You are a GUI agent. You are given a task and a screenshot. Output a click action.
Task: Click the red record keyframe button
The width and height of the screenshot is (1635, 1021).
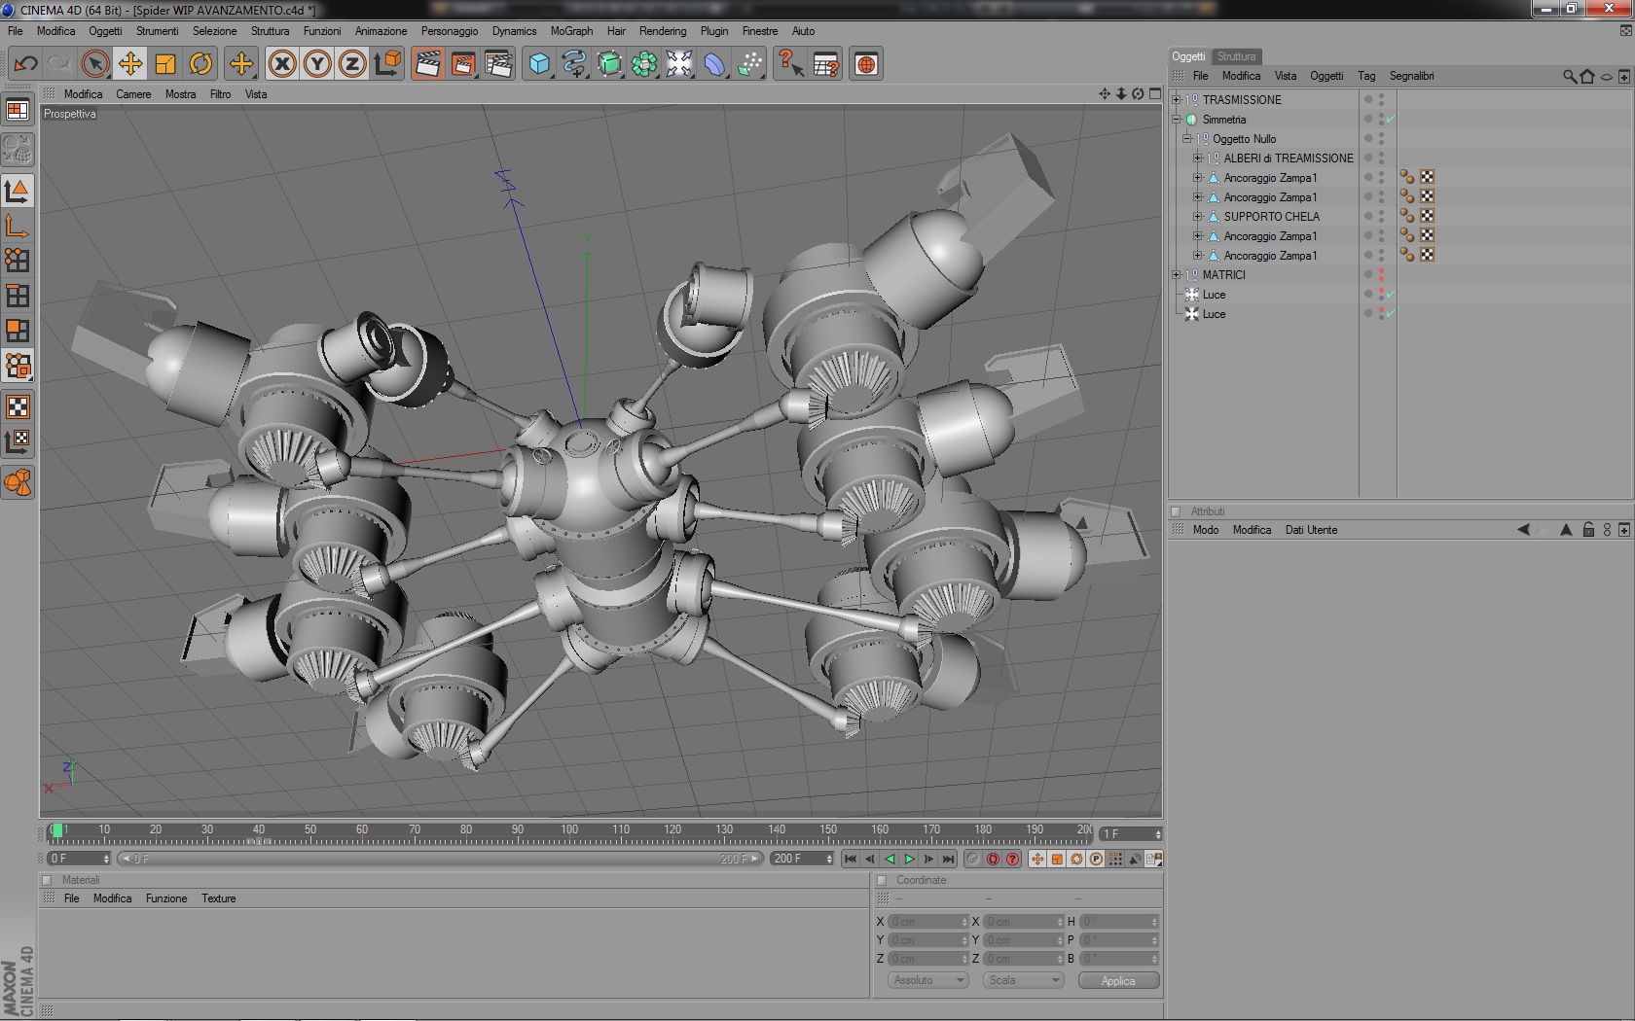[x=993, y=859]
